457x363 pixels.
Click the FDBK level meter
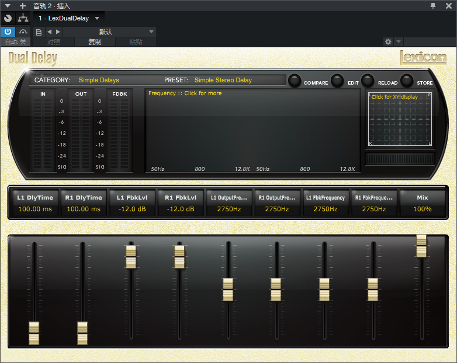[x=119, y=130]
